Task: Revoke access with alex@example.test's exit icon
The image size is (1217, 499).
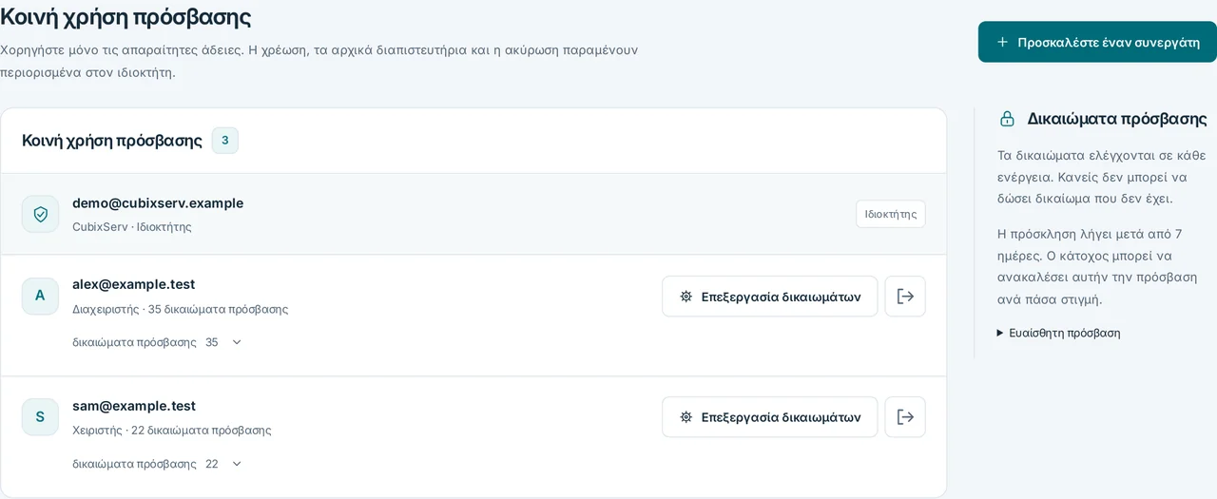Action: (x=905, y=297)
